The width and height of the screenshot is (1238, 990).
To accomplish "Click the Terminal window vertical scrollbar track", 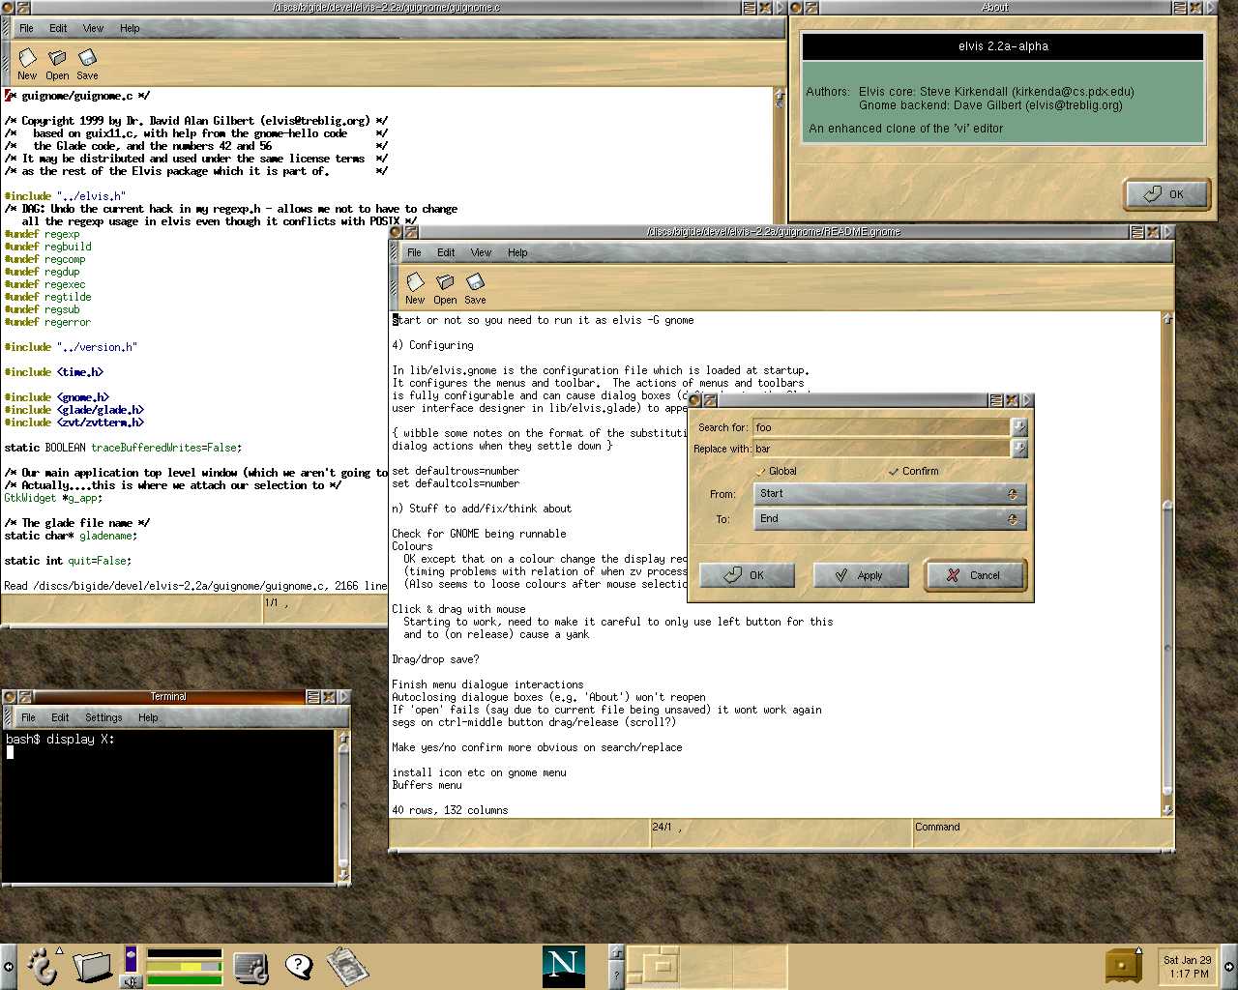I will (x=343, y=806).
